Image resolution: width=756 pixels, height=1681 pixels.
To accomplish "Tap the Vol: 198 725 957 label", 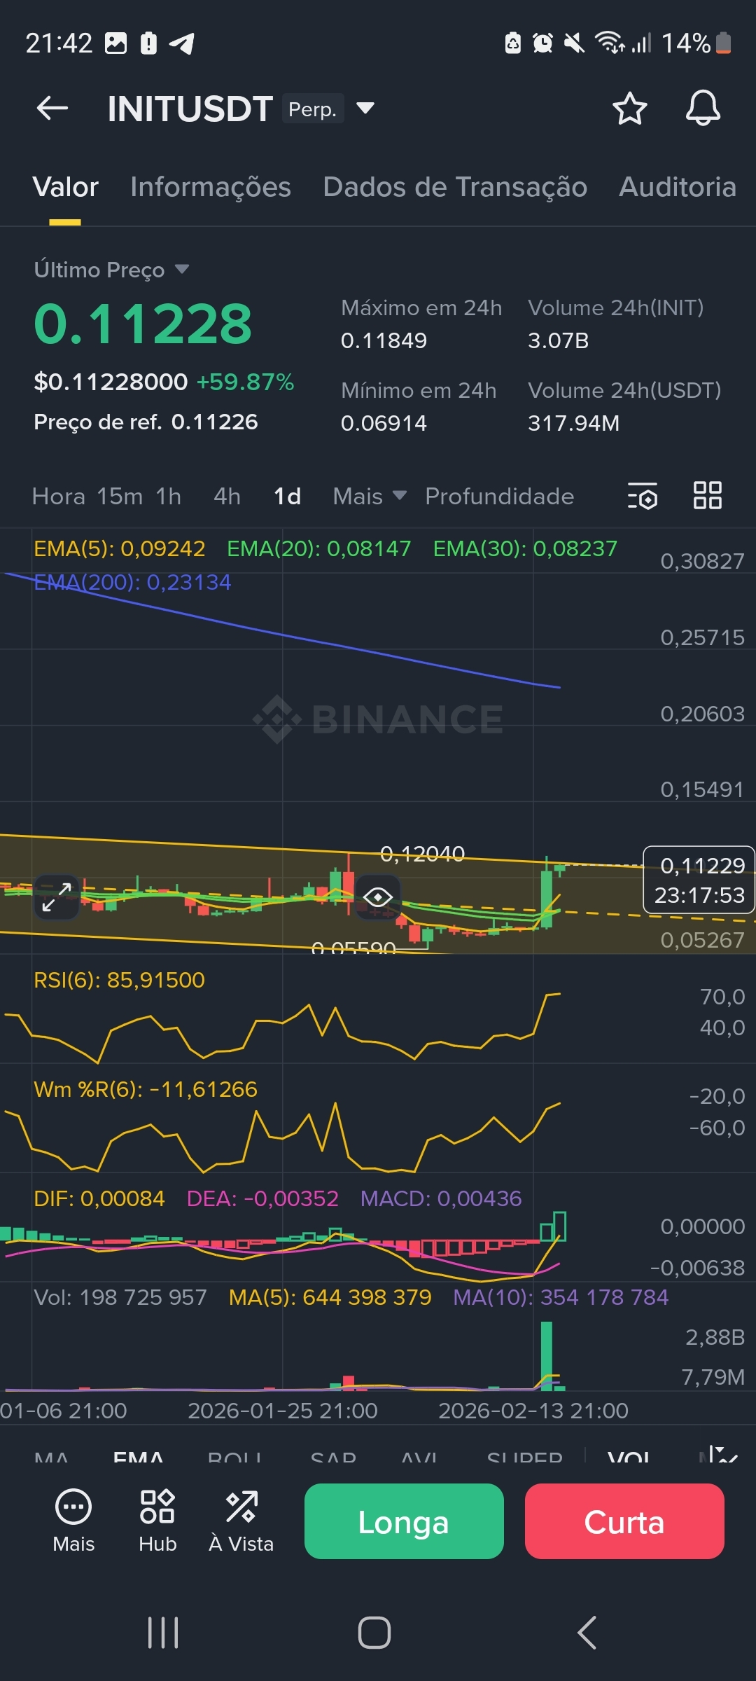I will pyautogui.click(x=120, y=1297).
